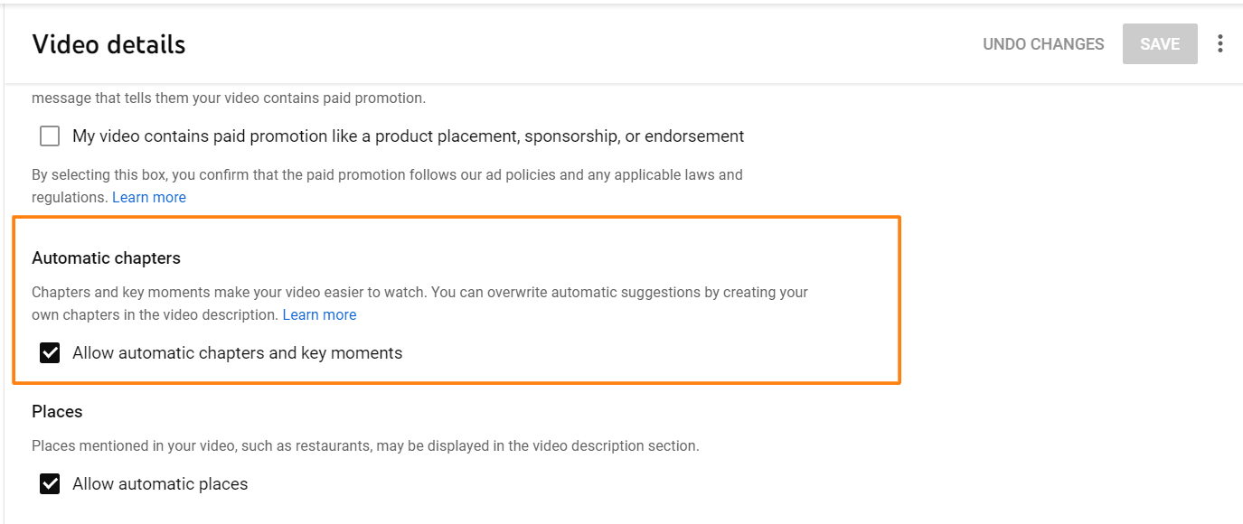Click the 'Allow automatic chapters and key moments' label text
This screenshot has width=1243, height=524.
pos(237,353)
